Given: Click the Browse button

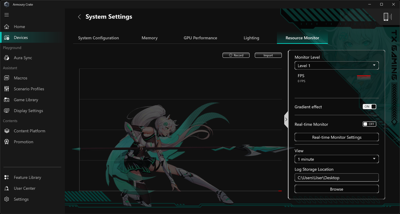Looking at the screenshot, I should (336, 189).
